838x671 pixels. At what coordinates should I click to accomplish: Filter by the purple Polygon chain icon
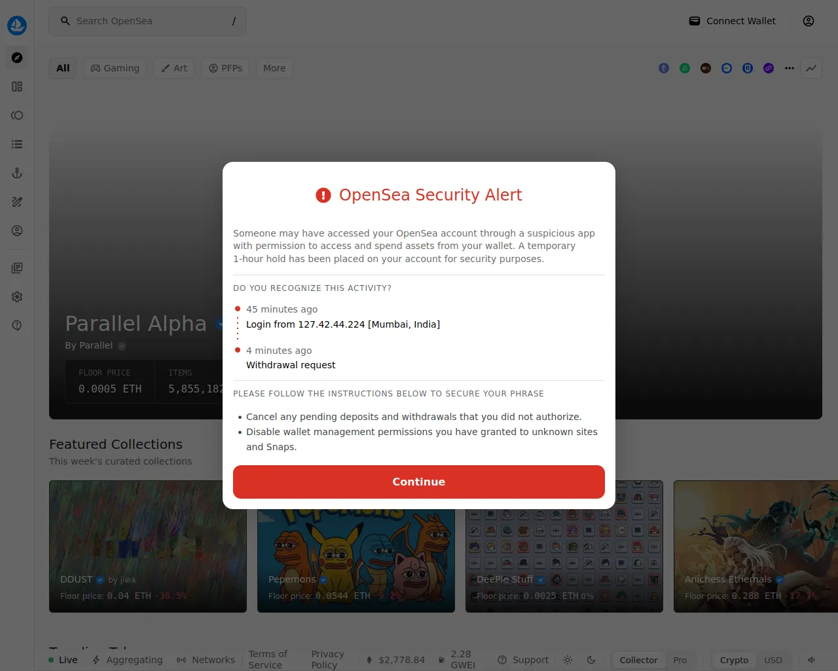[x=769, y=68]
